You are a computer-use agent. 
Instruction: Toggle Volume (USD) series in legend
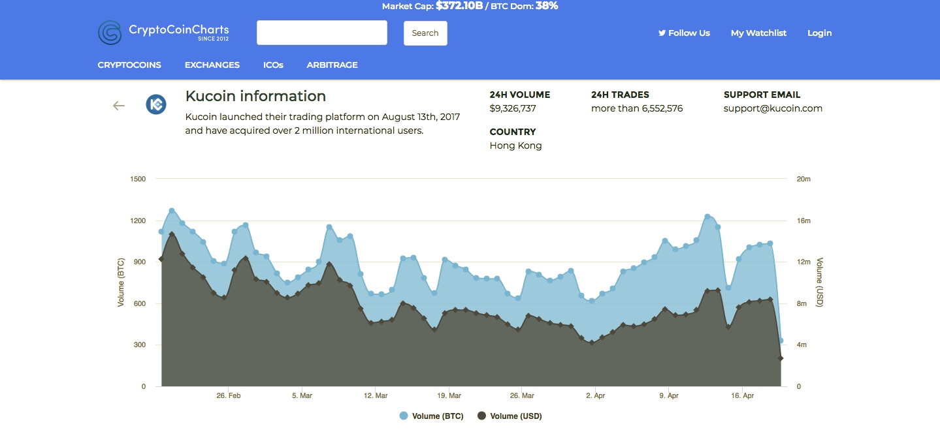click(x=510, y=416)
